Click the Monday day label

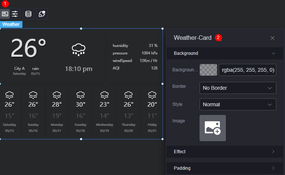(x=57, y=125)
